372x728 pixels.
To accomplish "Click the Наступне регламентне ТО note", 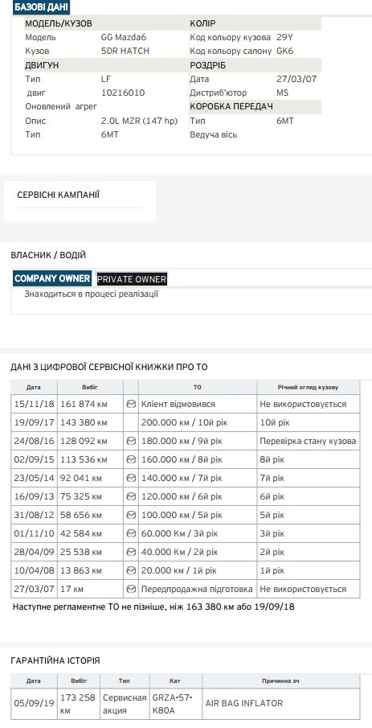I will pyautogui.click(x=153, y=607).
